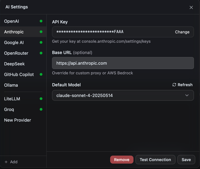Select the LiteLLM provider
The width and height of the screenshot is (200, 169).
pos(23,99)
